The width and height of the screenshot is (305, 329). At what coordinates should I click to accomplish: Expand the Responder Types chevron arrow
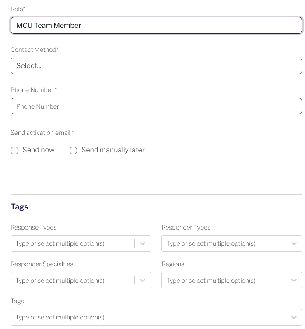pyautogui.click(x=294, y=243)
